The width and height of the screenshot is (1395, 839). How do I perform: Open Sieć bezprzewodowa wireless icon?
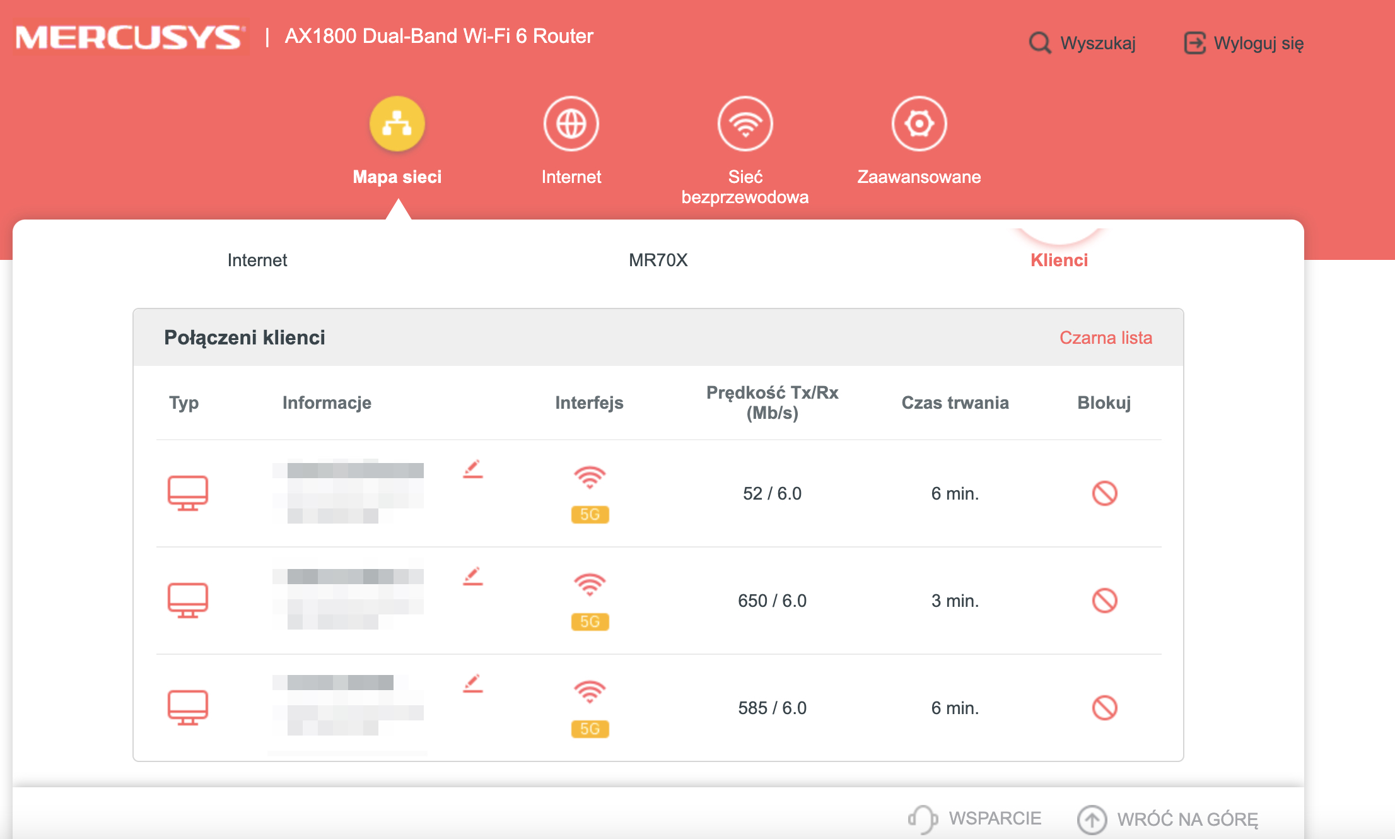(745, 124)
